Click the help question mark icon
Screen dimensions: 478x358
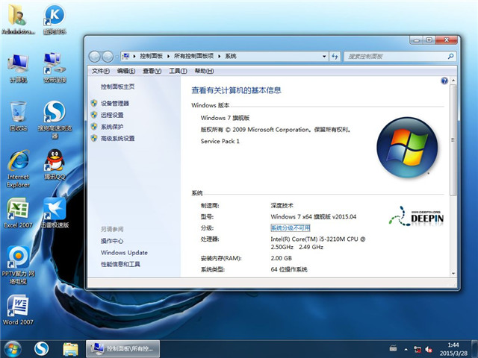coord(444,81)
